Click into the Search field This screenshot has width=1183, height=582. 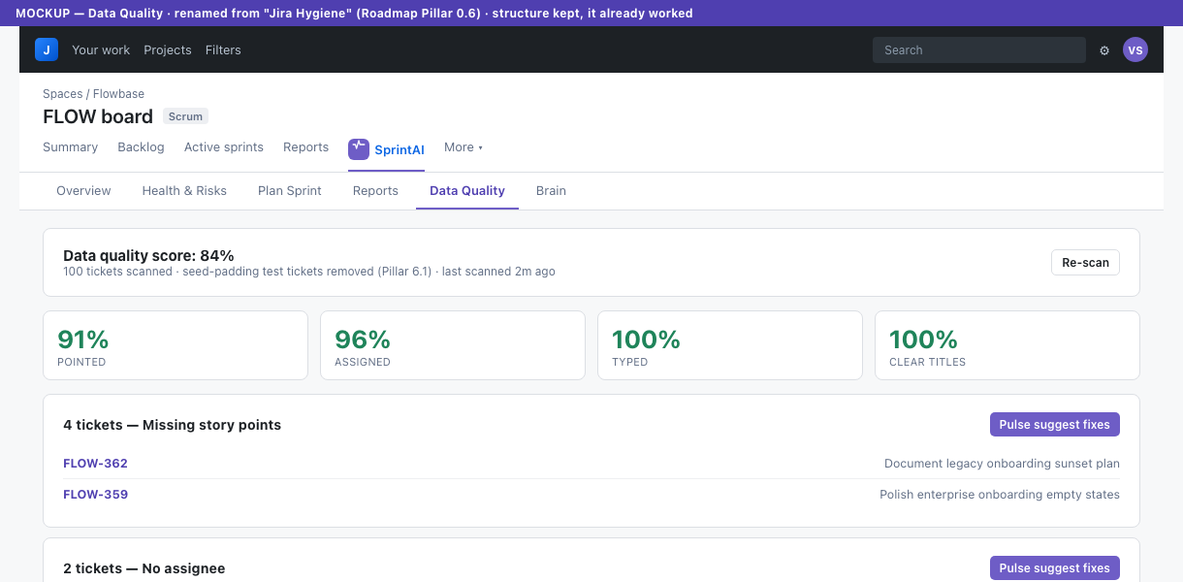click(x=979, y=50)
